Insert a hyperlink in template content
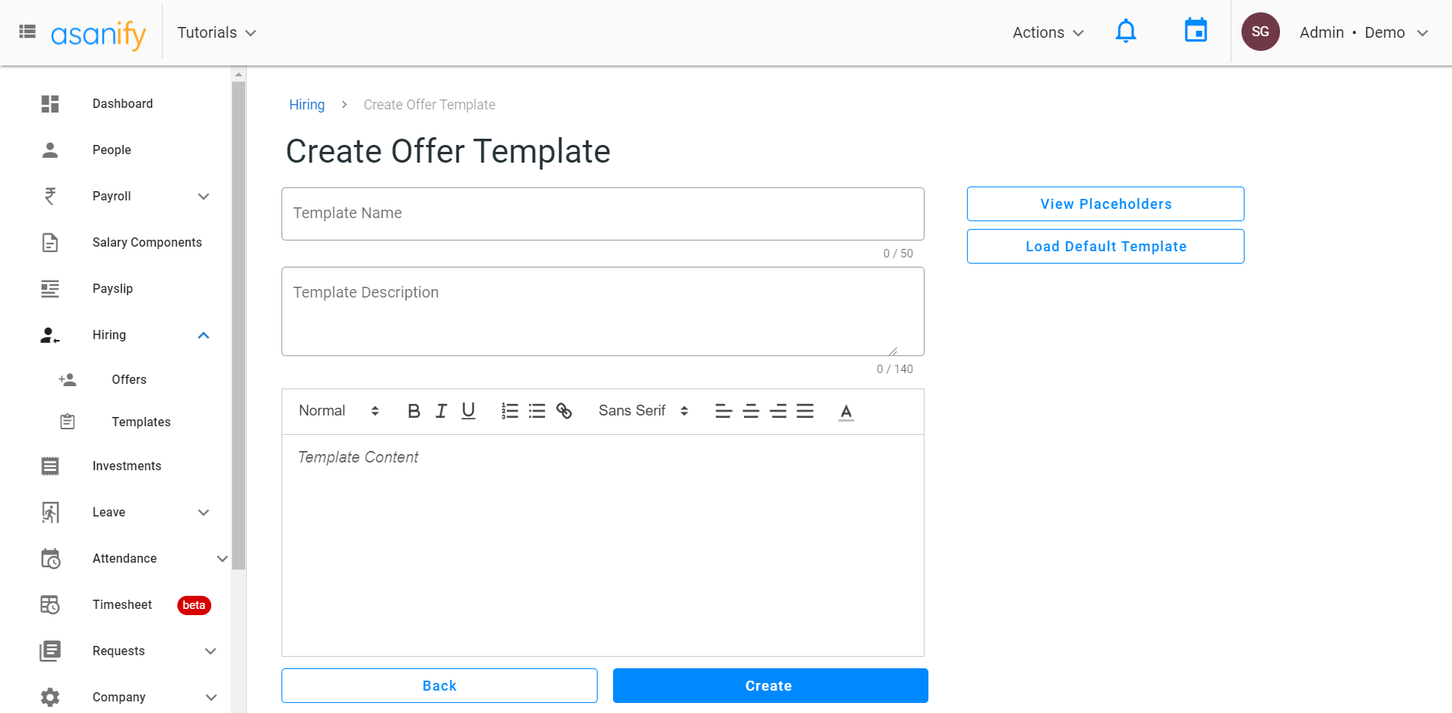The image size is (1452, 713). [x=564, y=411]
